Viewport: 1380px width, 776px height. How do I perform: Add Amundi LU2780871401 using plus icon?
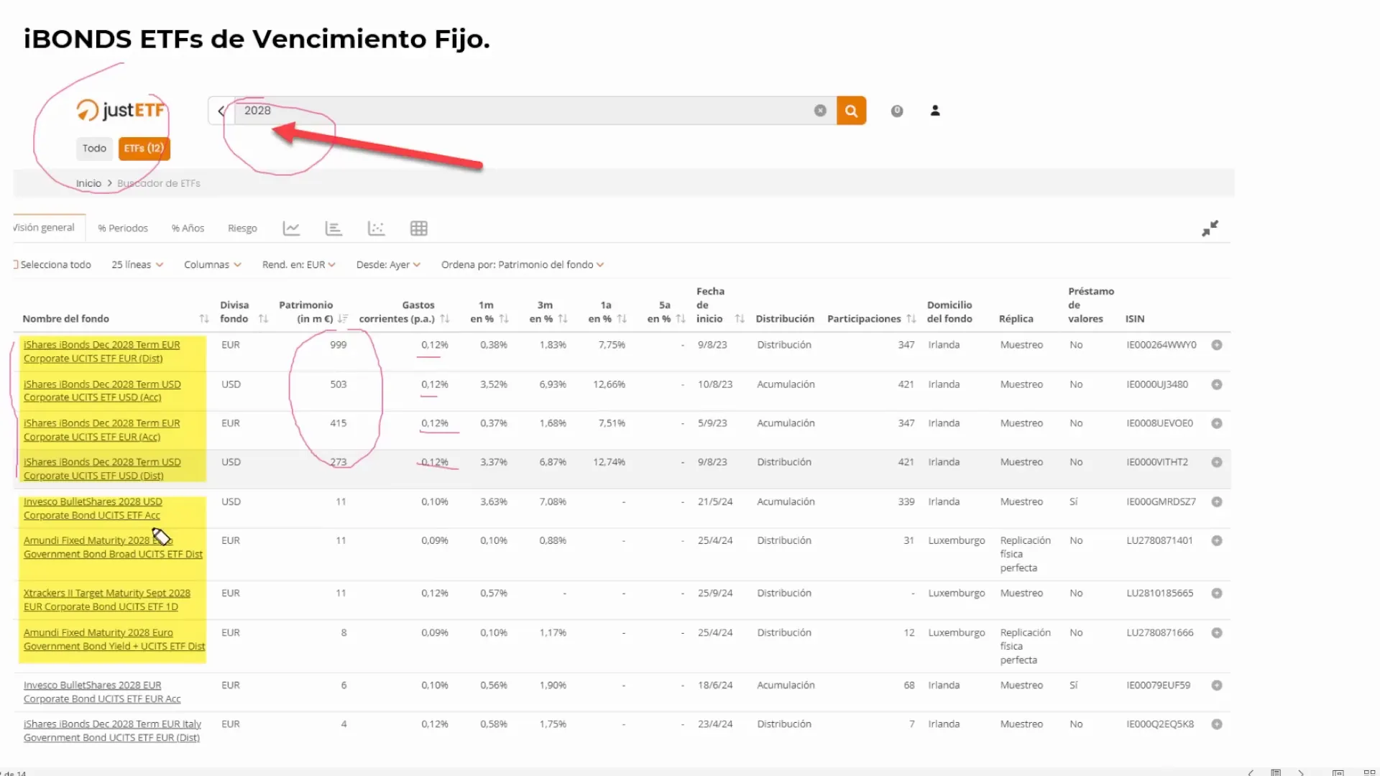click(x=1217, y=540)
